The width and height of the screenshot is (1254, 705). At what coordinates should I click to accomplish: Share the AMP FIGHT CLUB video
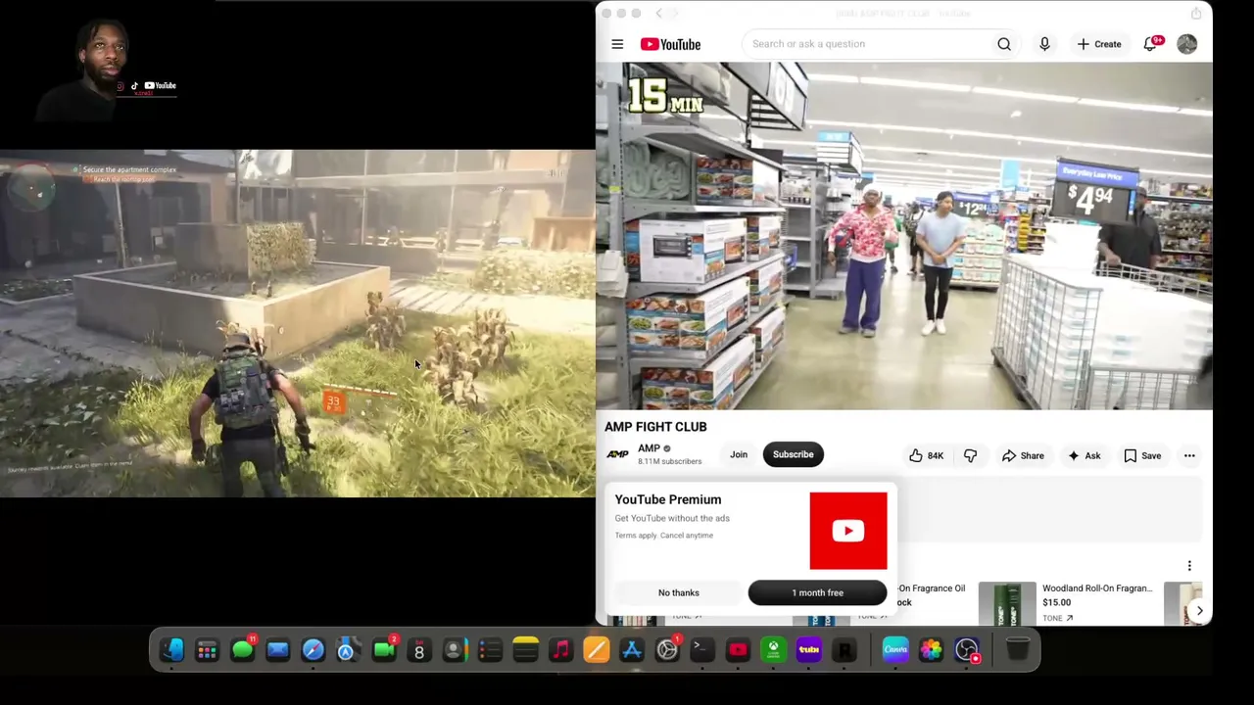coord(1023,455)
